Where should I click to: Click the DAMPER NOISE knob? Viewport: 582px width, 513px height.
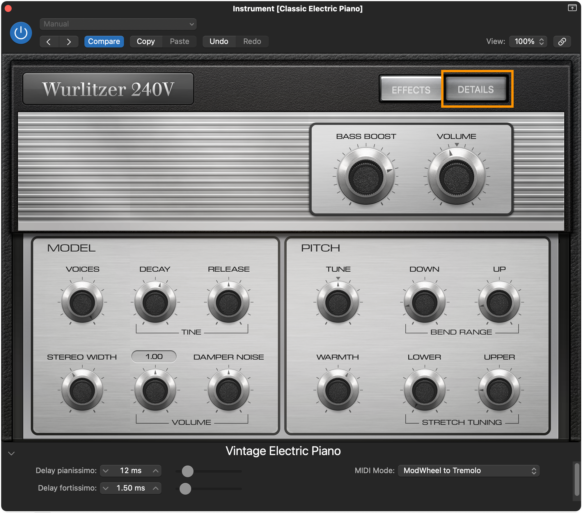click(x=228, y=390)
